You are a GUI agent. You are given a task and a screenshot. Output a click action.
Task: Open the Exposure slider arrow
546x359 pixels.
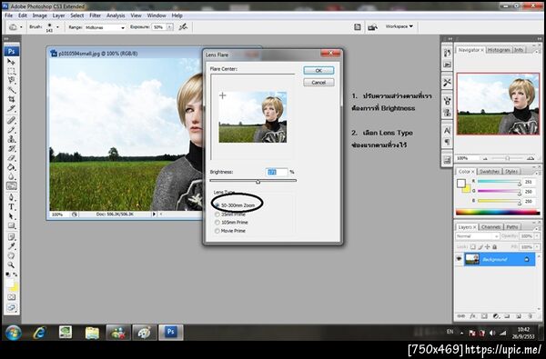169,27
